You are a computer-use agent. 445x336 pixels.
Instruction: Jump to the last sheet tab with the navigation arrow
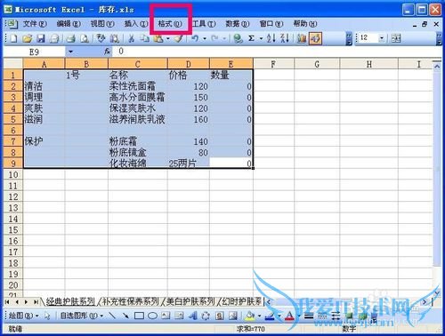(x=36, y=302)
